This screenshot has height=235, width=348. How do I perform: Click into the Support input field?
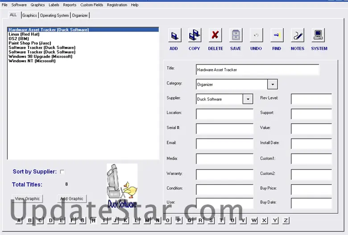click(x=311, y=114)
